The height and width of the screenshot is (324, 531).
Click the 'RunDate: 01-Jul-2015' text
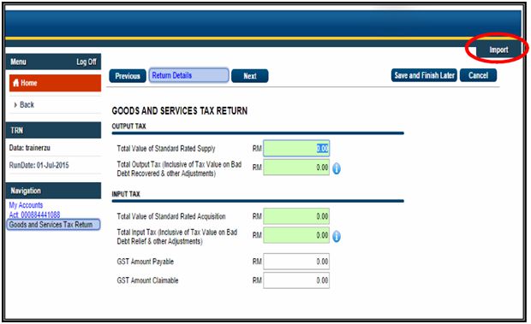click(39, 165)
